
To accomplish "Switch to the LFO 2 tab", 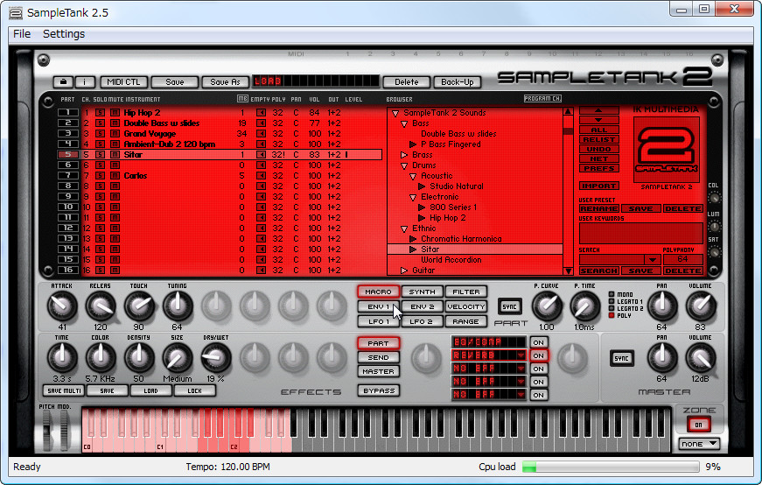I will pos(422,321).
